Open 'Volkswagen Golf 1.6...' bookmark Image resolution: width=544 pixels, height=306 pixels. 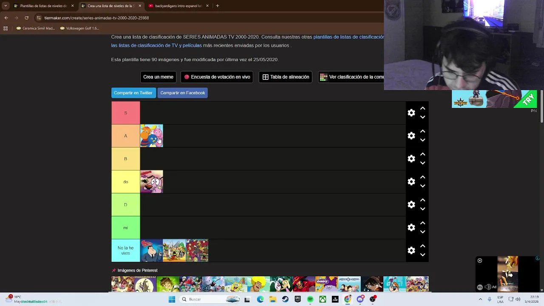(80, 28)
